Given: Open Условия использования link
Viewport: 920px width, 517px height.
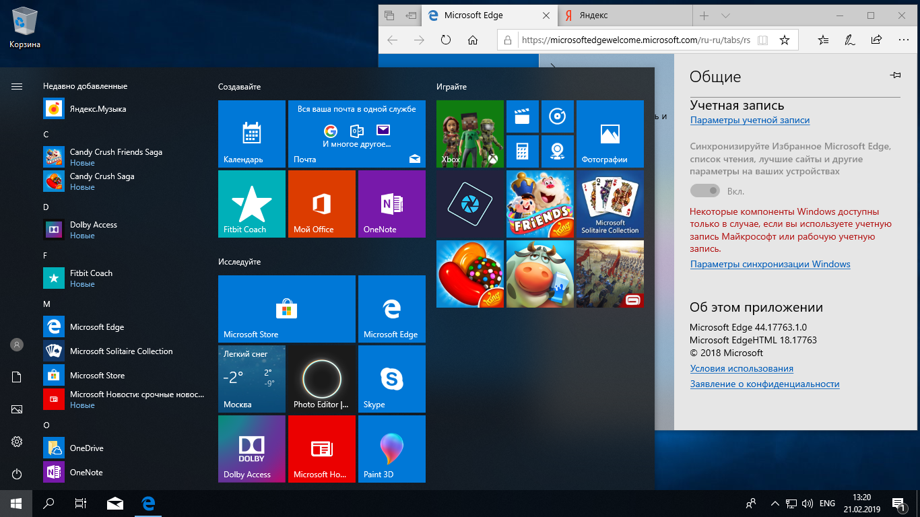Looking at the screenshot, I should tap(742, 369).
